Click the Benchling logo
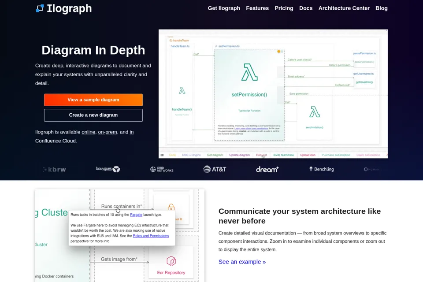The width and height of the screenshot is (423, 282). [321, 169]
